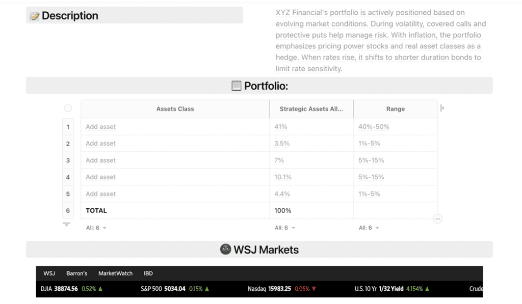Switch to the Barron's tab
Screen dimensions: 522x304
click(x=76, y=273)
